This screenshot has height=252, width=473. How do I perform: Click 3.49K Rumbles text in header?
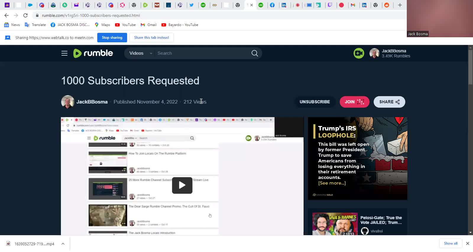pyautogui.click(x=396, y=56)
